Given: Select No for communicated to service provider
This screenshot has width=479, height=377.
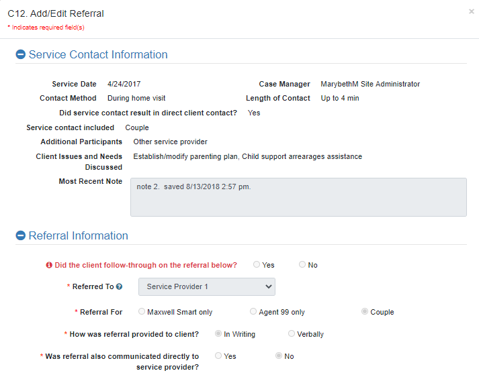Looking at the screenshot, I should click(x=279, y=356).
